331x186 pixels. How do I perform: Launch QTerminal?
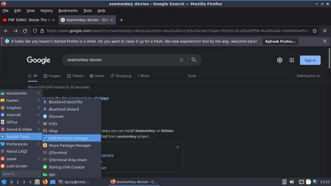pos(72,153)
